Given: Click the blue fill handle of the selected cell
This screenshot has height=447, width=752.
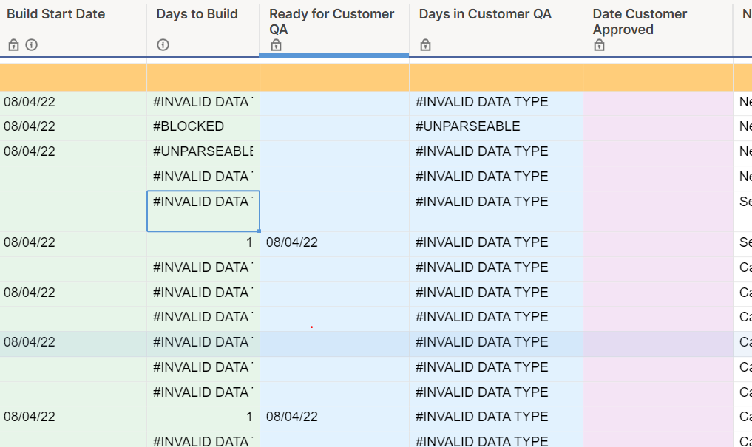Looking at the screenshot, I should (x=260, y=230).
